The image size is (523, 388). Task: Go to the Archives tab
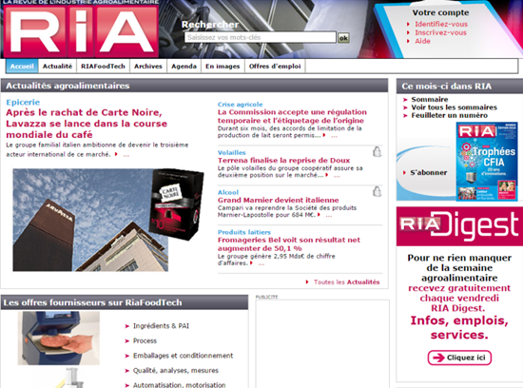(x=148, y=66)
